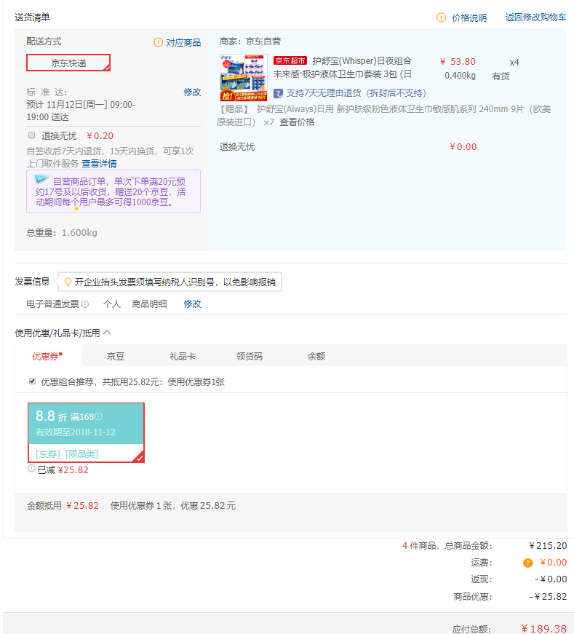The image size is (574, 634).
Task: Enable the 退换无忧 ¥0.20 checkbox
Action: click(31, 135)
